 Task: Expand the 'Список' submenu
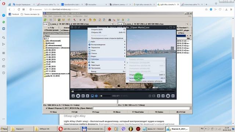point(107,53)
